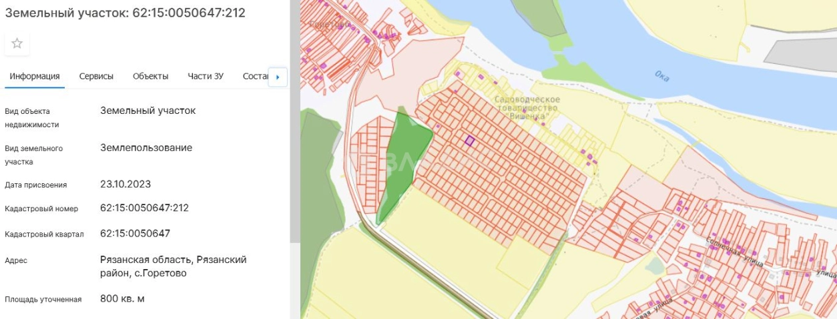Click the partially visible Состав tab
The height and width of the screenshot is (319, 837).
click(x=254, y=76)
